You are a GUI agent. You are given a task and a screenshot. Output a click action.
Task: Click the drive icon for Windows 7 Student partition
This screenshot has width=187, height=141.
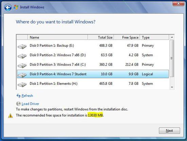coord(22,75)
